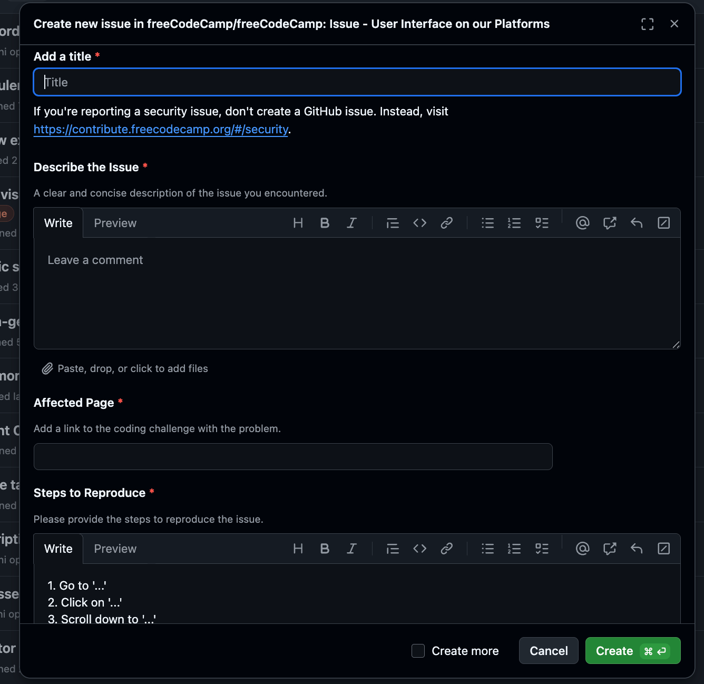Image resolution: width=704 pixels, height=684 pixels.
Task: Close the Create new issue dialog
Action: point(674,24)
